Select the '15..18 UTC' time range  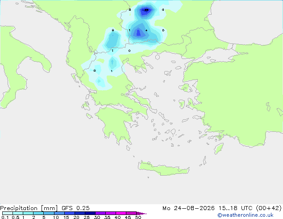(x=235, y=208)
